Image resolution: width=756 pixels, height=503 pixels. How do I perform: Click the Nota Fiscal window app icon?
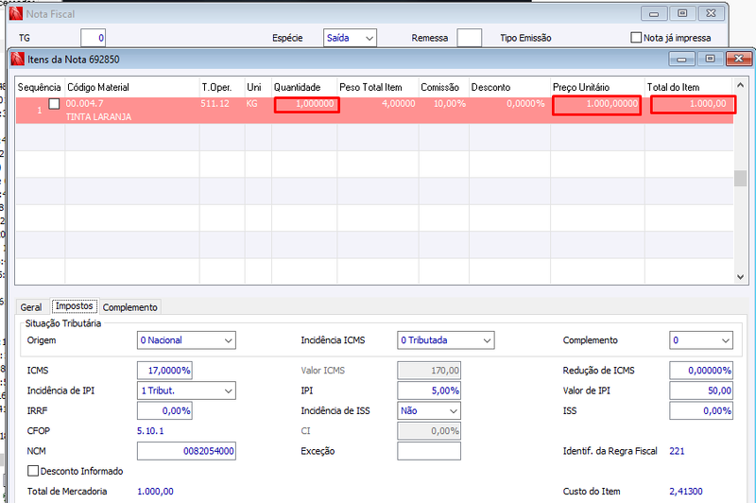coord(16,13)
